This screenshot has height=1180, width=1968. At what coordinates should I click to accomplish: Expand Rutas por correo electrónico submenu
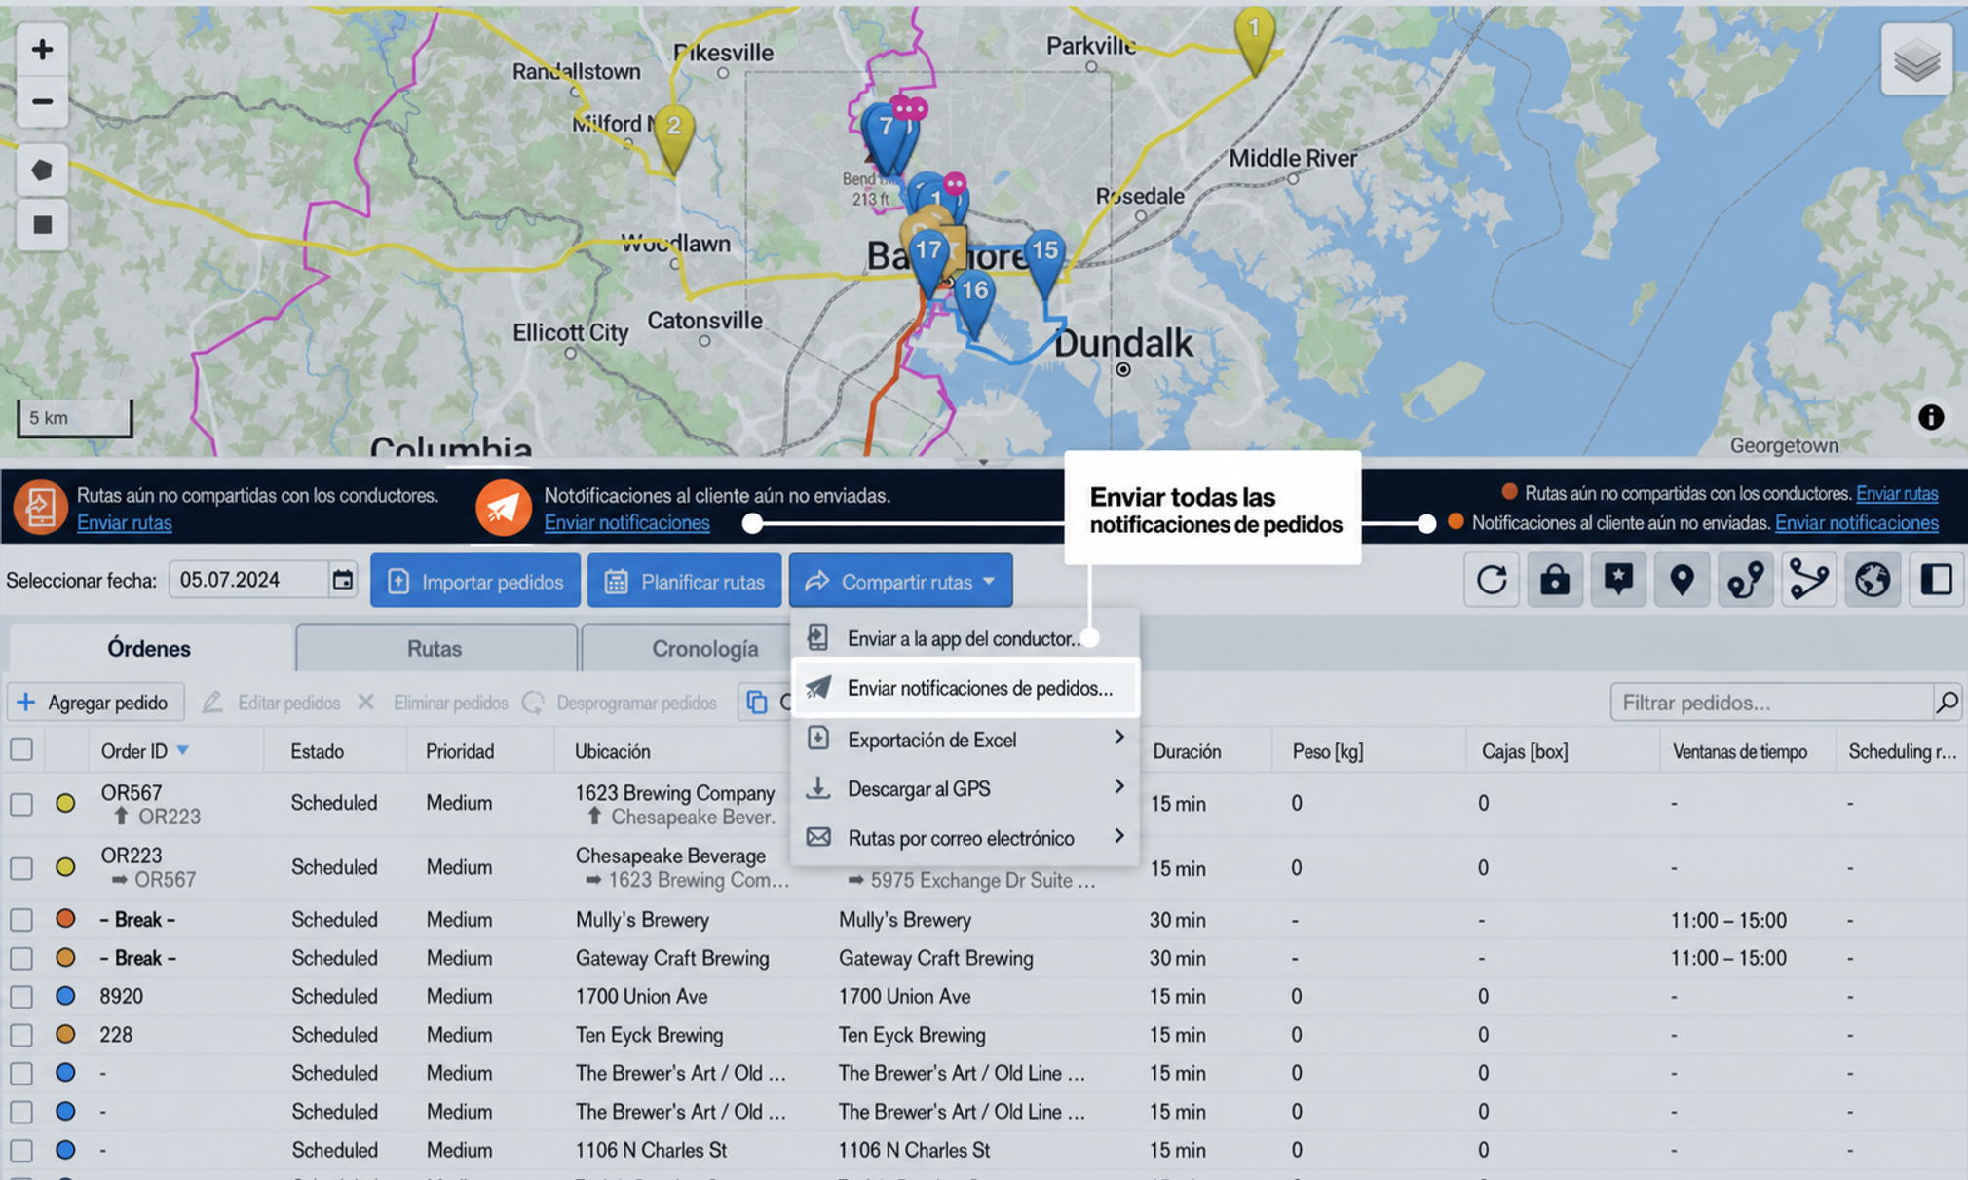(x=965, y=838)
